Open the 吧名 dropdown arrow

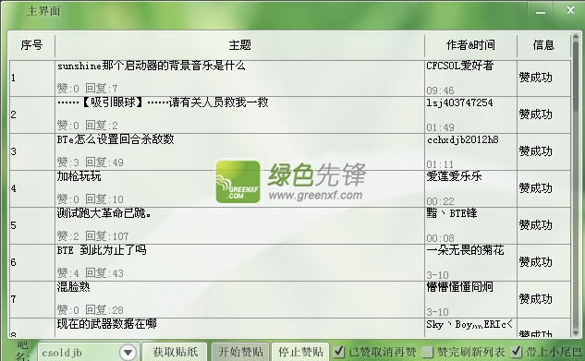click(x=128, y=352)
